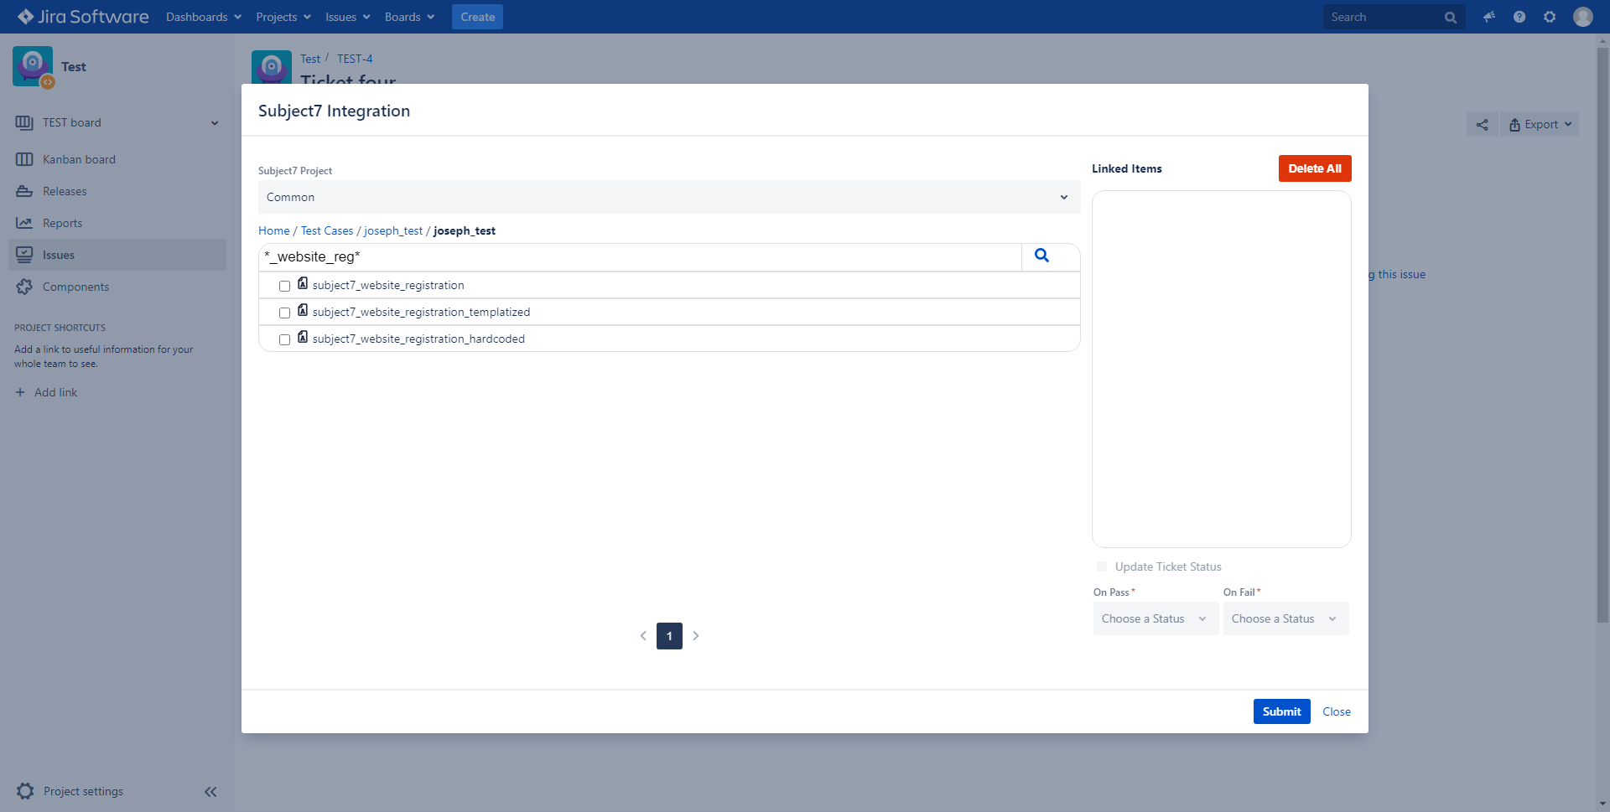Viewport: 1610px width, 812px height.
Task: Open the Boards menu
Action: (409, 17)
